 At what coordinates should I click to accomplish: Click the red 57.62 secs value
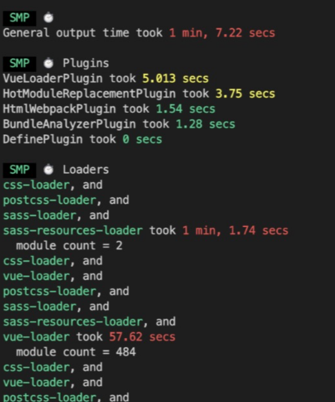click(142, 337)
